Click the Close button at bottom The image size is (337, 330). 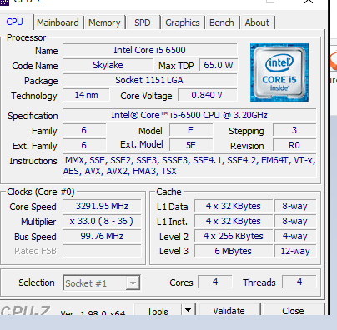[293, 310]
